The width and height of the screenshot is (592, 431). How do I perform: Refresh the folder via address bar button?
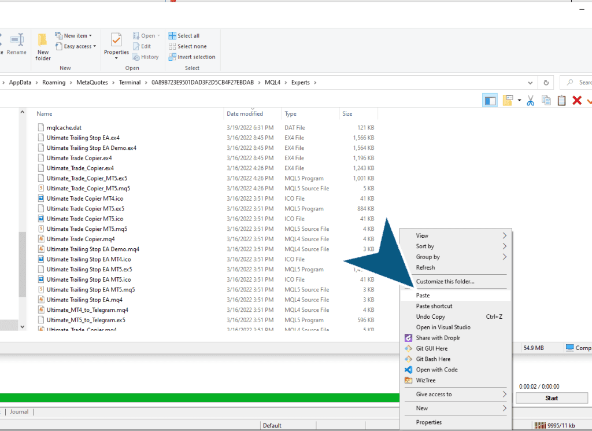(x=546, y=83)
